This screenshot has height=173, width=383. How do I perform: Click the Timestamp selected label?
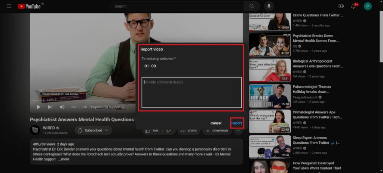tap(159, 58)
